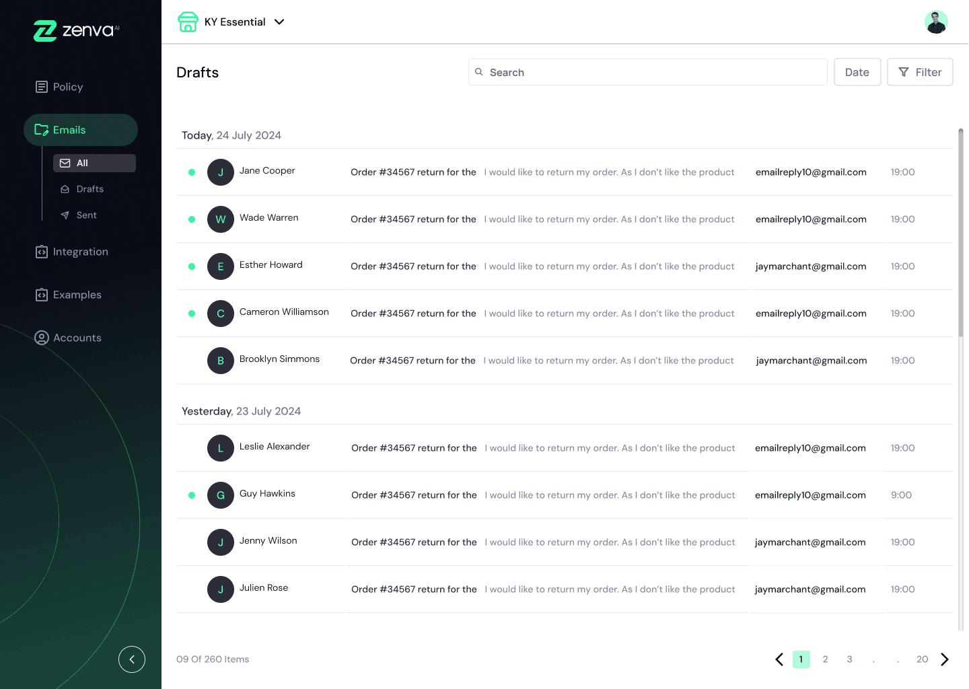This screenshot has width=969, height=689.
Task: Go to next page arrow
Action: click(x=945, y=659)
